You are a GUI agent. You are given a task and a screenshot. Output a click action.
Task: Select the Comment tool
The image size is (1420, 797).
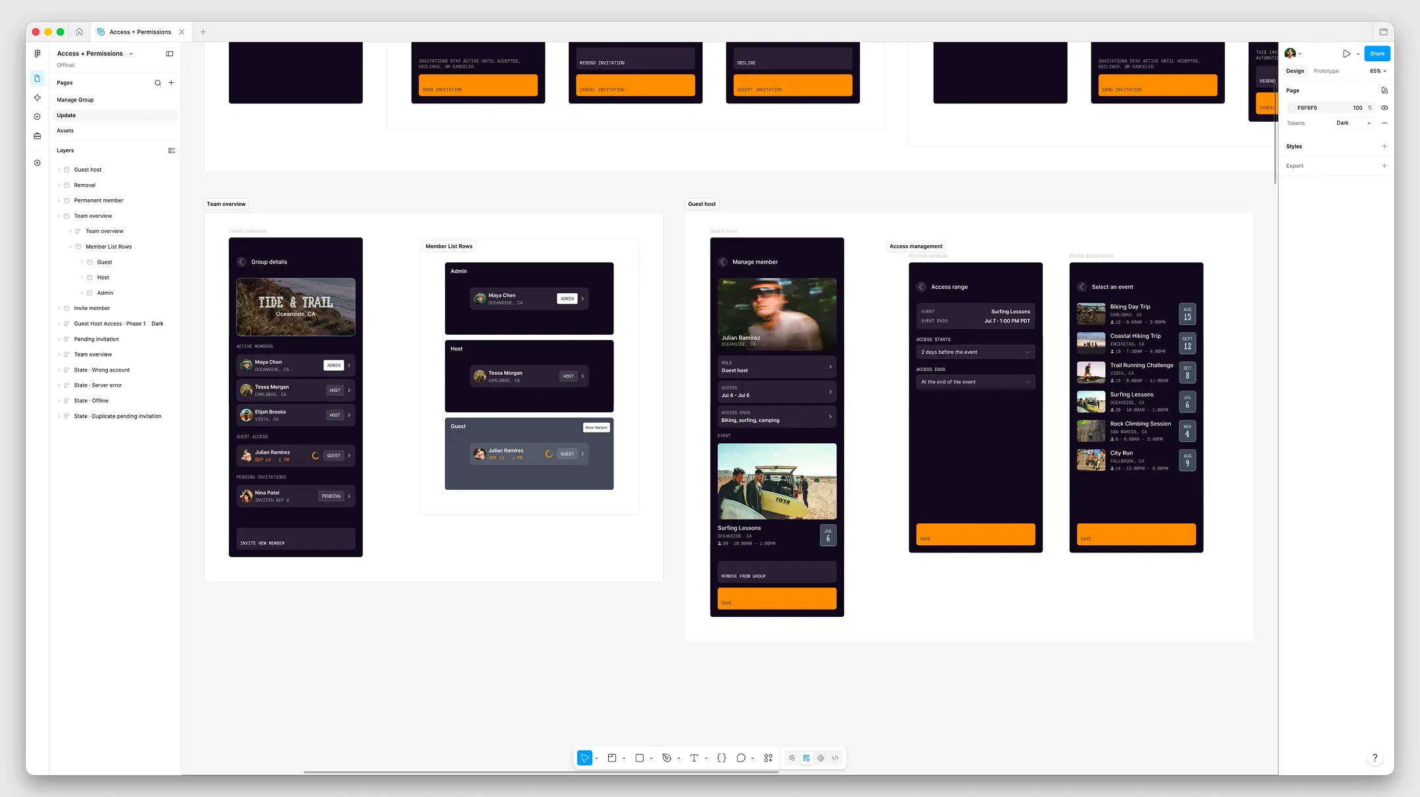(741, 758)
